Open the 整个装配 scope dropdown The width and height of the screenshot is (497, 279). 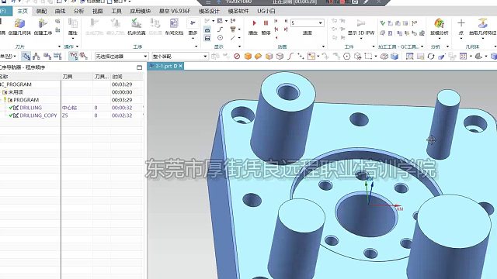(x=205, y=57)
